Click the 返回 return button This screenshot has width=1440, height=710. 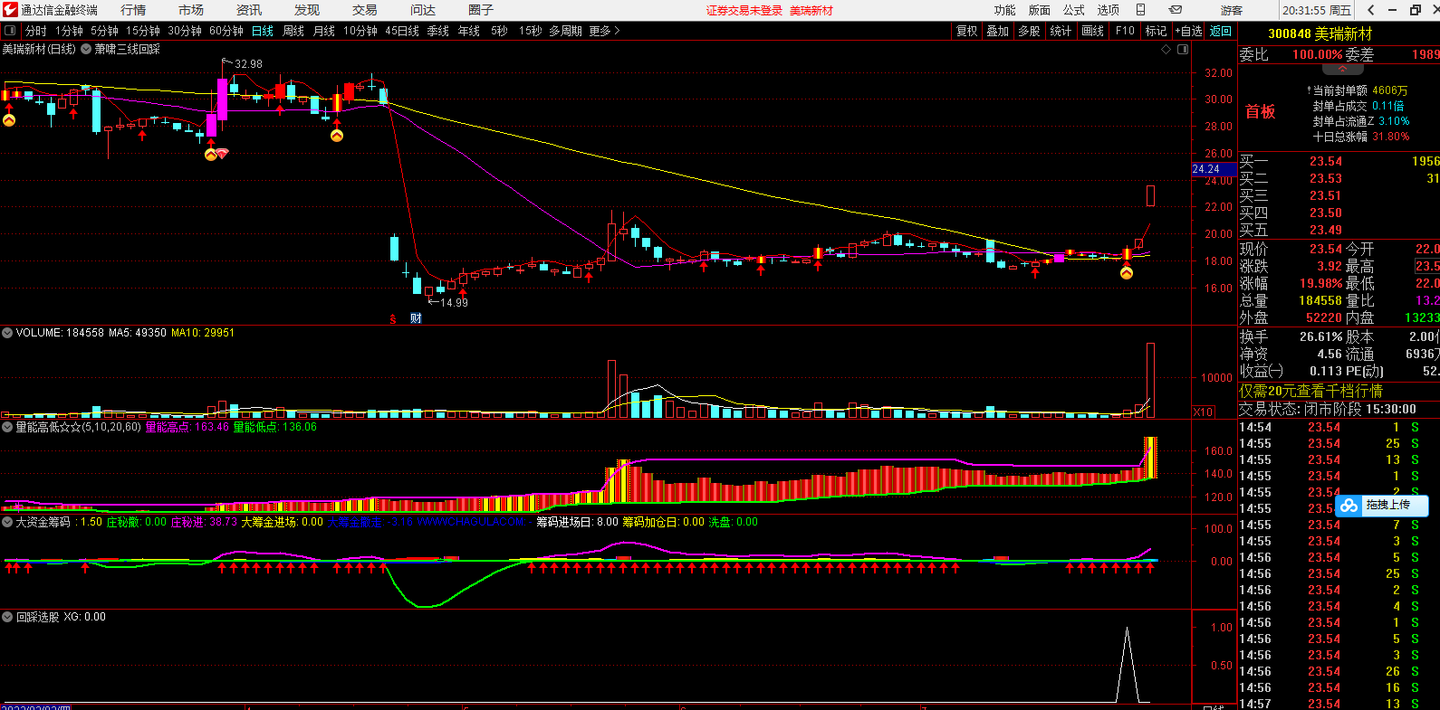pyautogui.click(x=1221, y=31)
